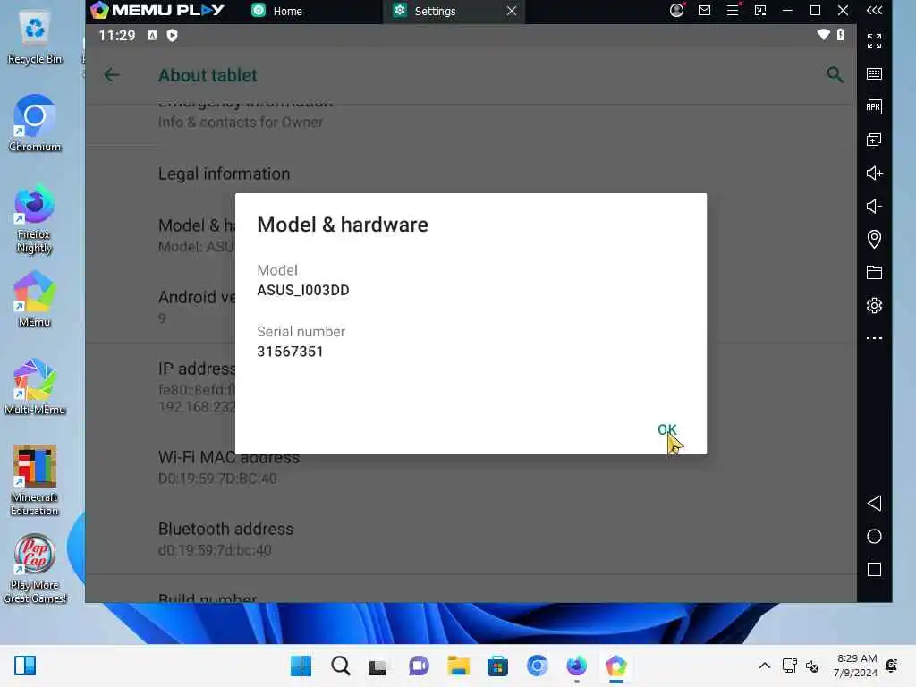Image resolution: width=916 pixels, height=687 pixels.
Task: Show hidden system tray icons
Action: 764,666
